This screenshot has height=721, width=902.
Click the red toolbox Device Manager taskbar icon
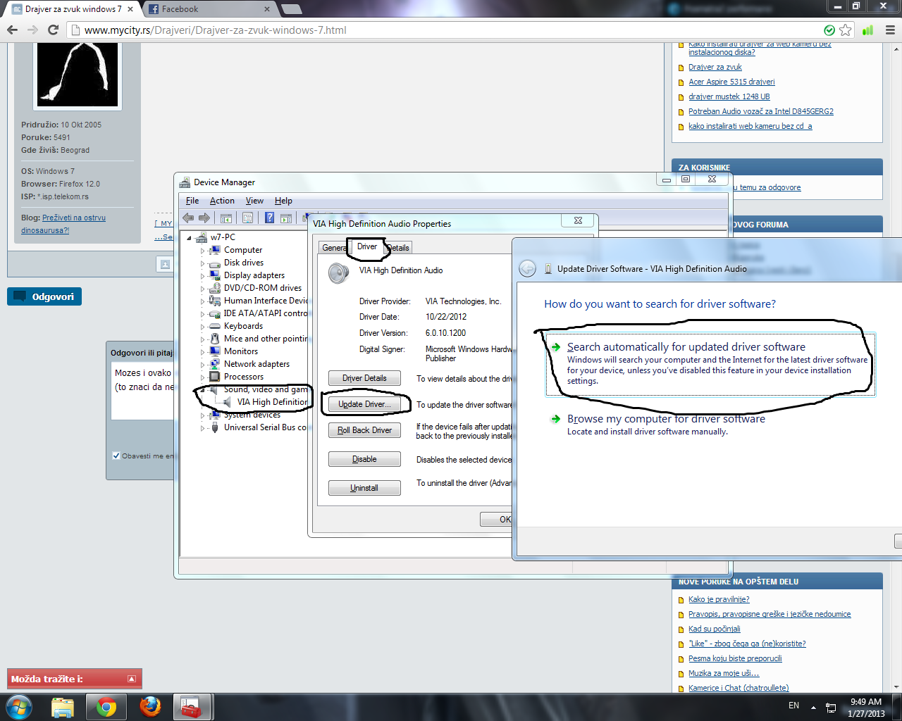pyautogui.click(x=192, y=706)
